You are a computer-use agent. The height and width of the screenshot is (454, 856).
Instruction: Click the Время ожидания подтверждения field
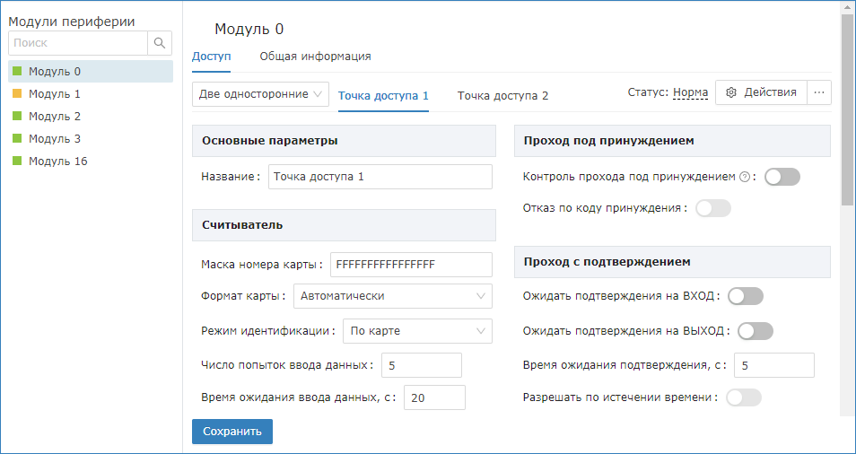(x=774, y=365)
